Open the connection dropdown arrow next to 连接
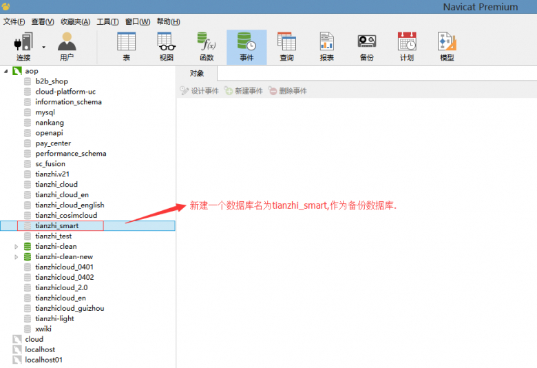Viewport: 537px width, 368px height. (x=44, y=47)
